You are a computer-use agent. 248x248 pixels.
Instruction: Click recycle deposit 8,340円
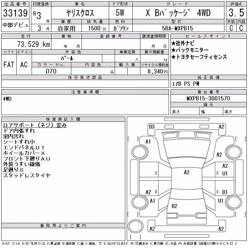(x=157, y=72)
